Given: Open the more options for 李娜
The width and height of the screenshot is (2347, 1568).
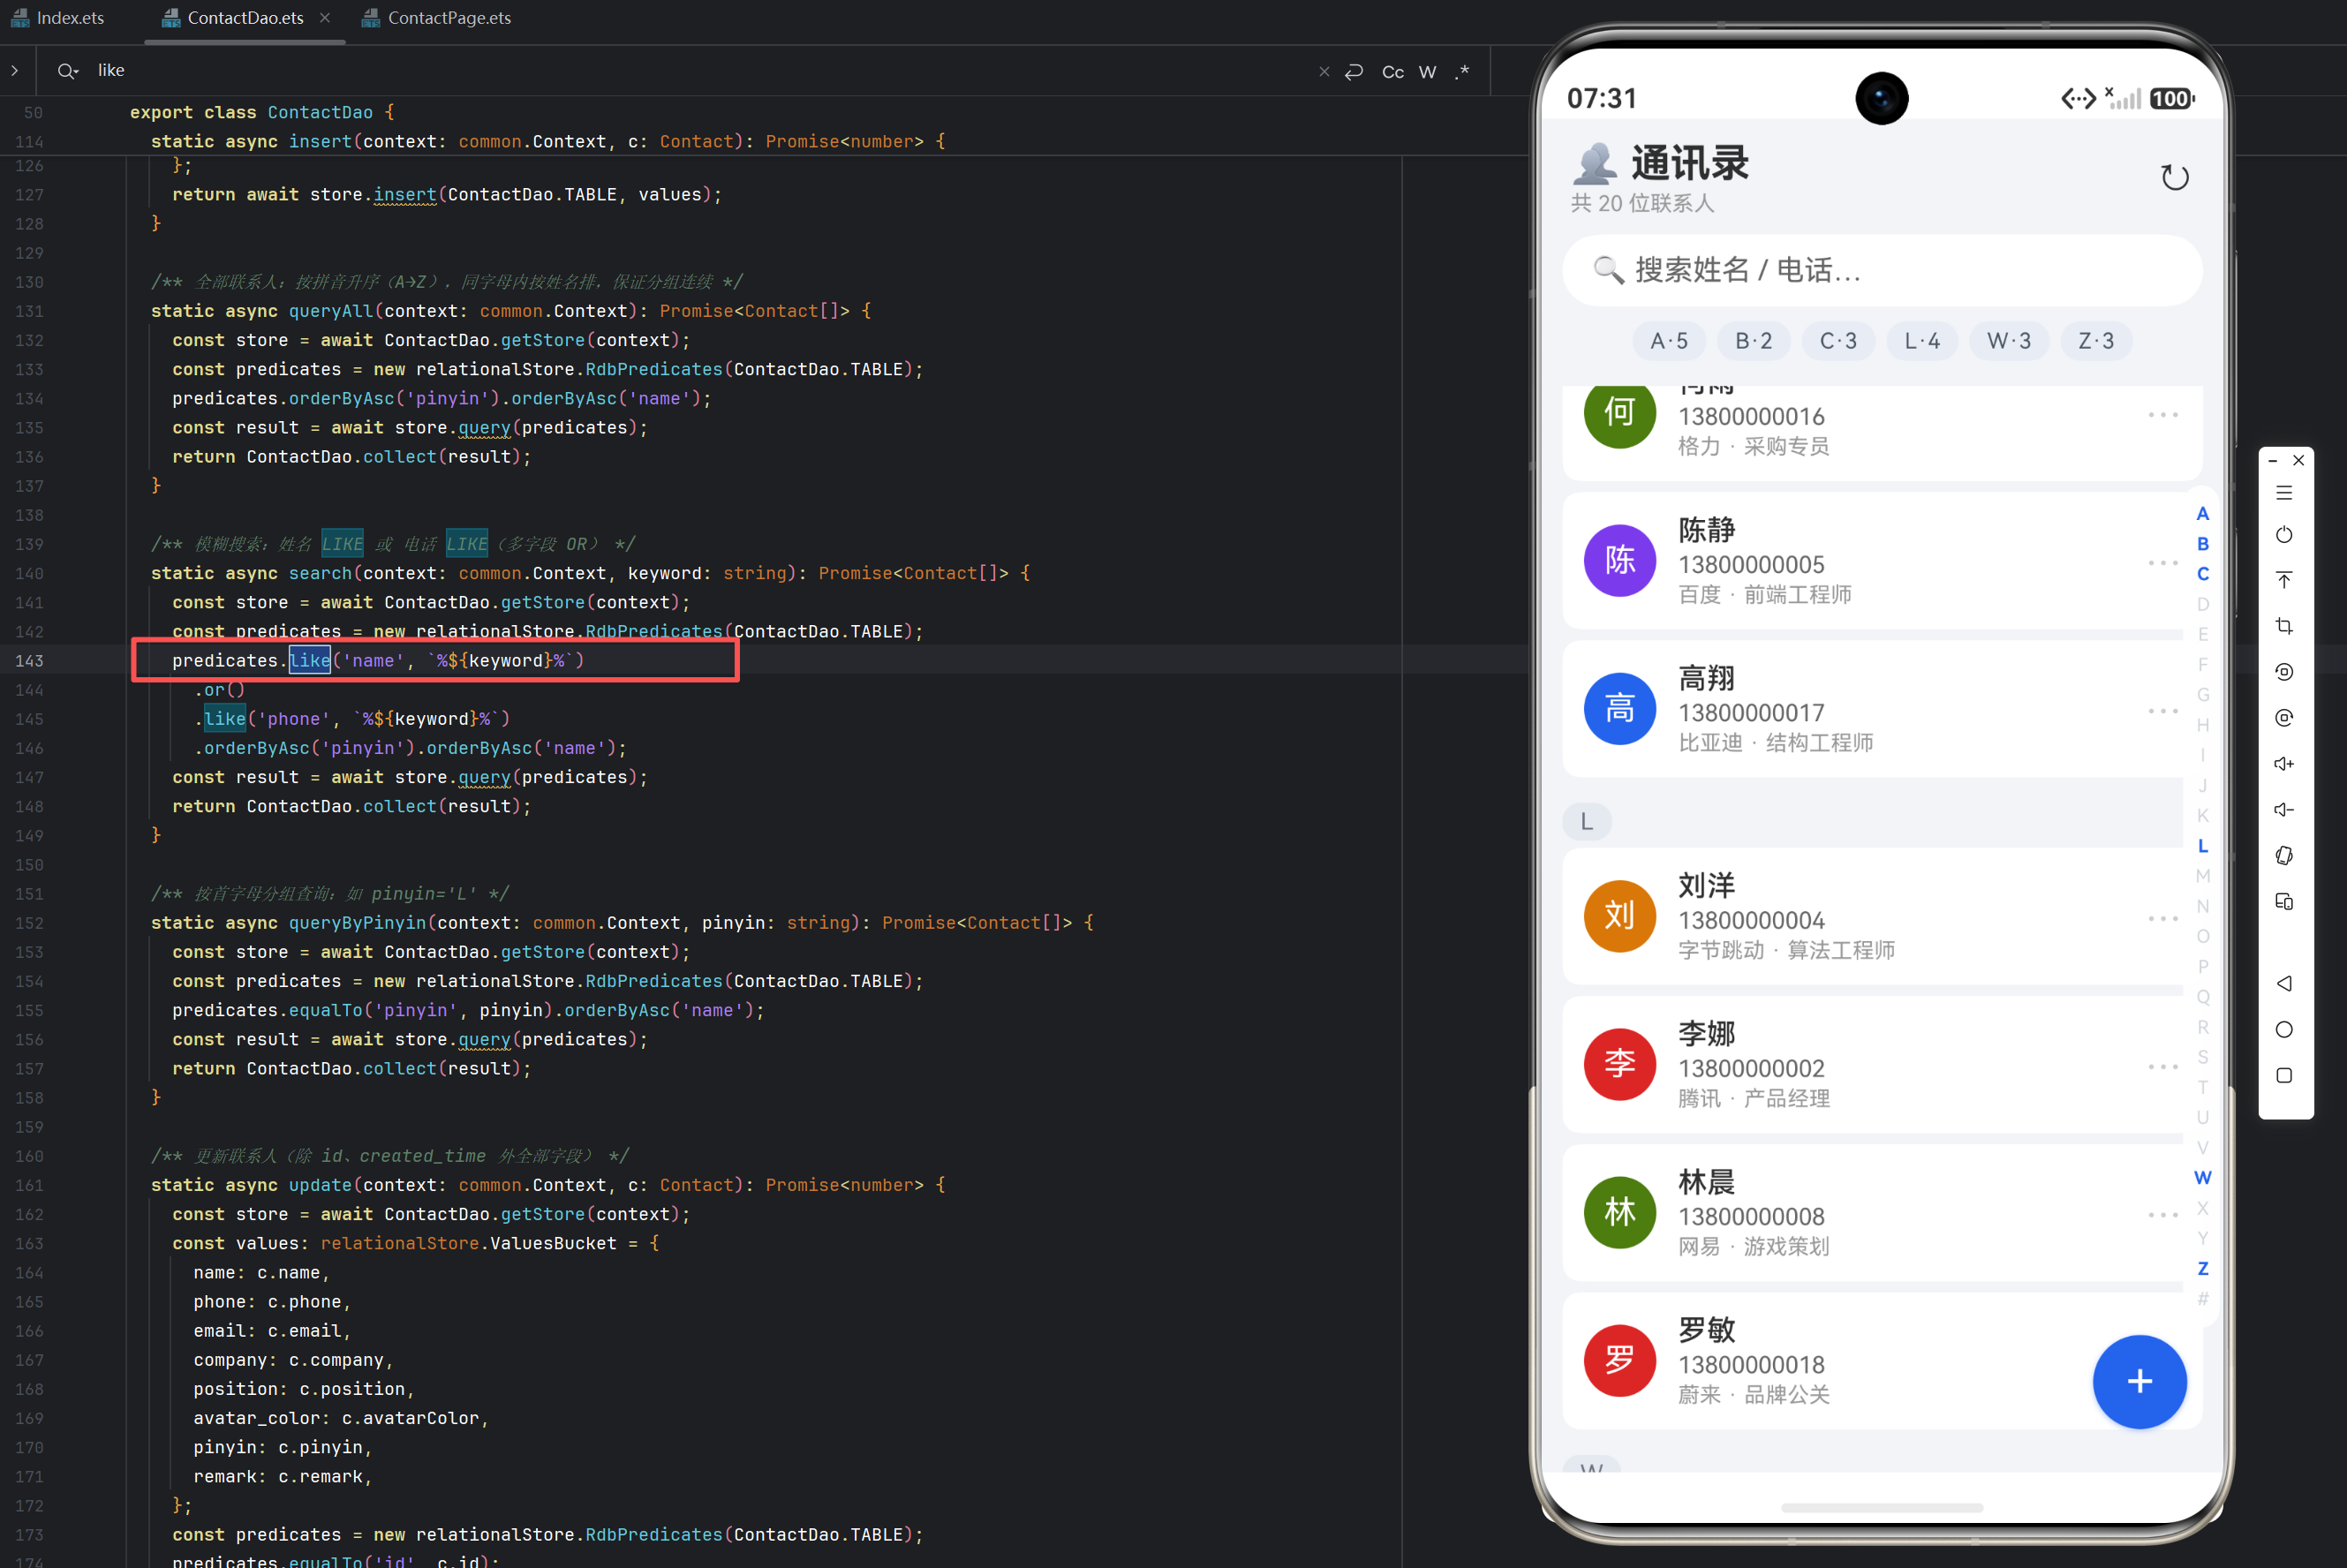Looking at the screenshot, I should pyautogui.click(x=2163, y=1067).
